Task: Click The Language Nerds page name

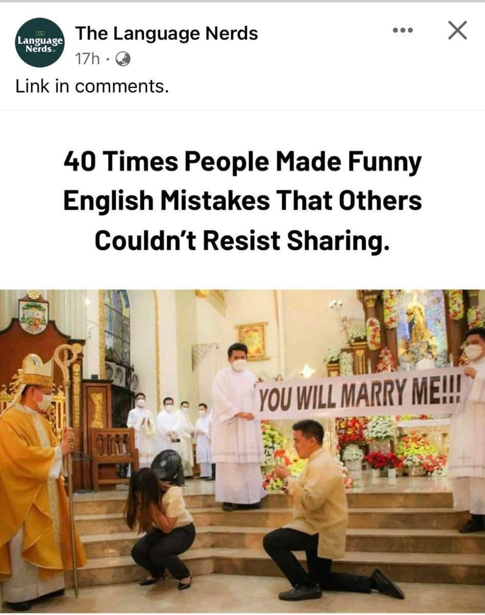Action: (x=167, y=33)
